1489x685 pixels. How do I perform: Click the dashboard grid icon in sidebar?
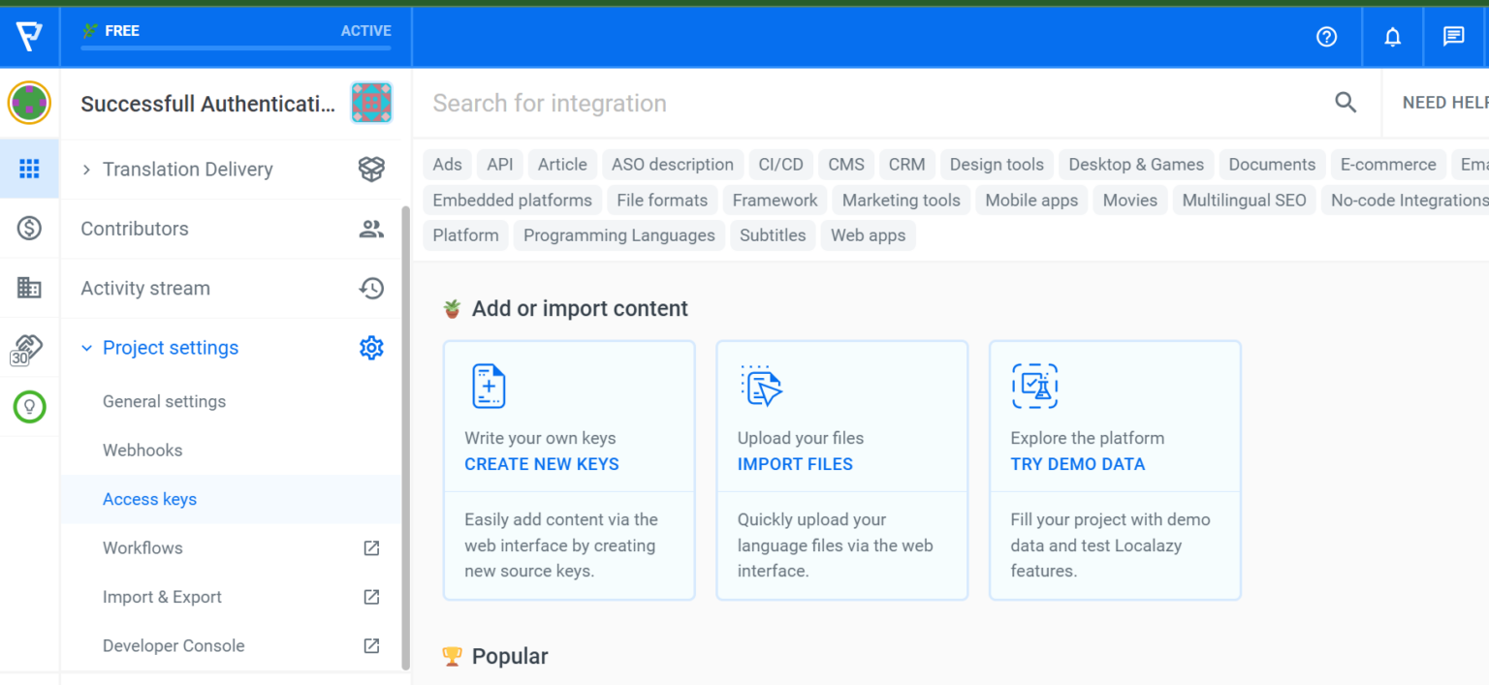point(29,170)
